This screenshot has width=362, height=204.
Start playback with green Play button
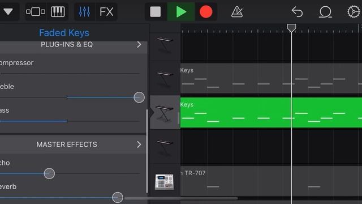click(x=181, y=11)
